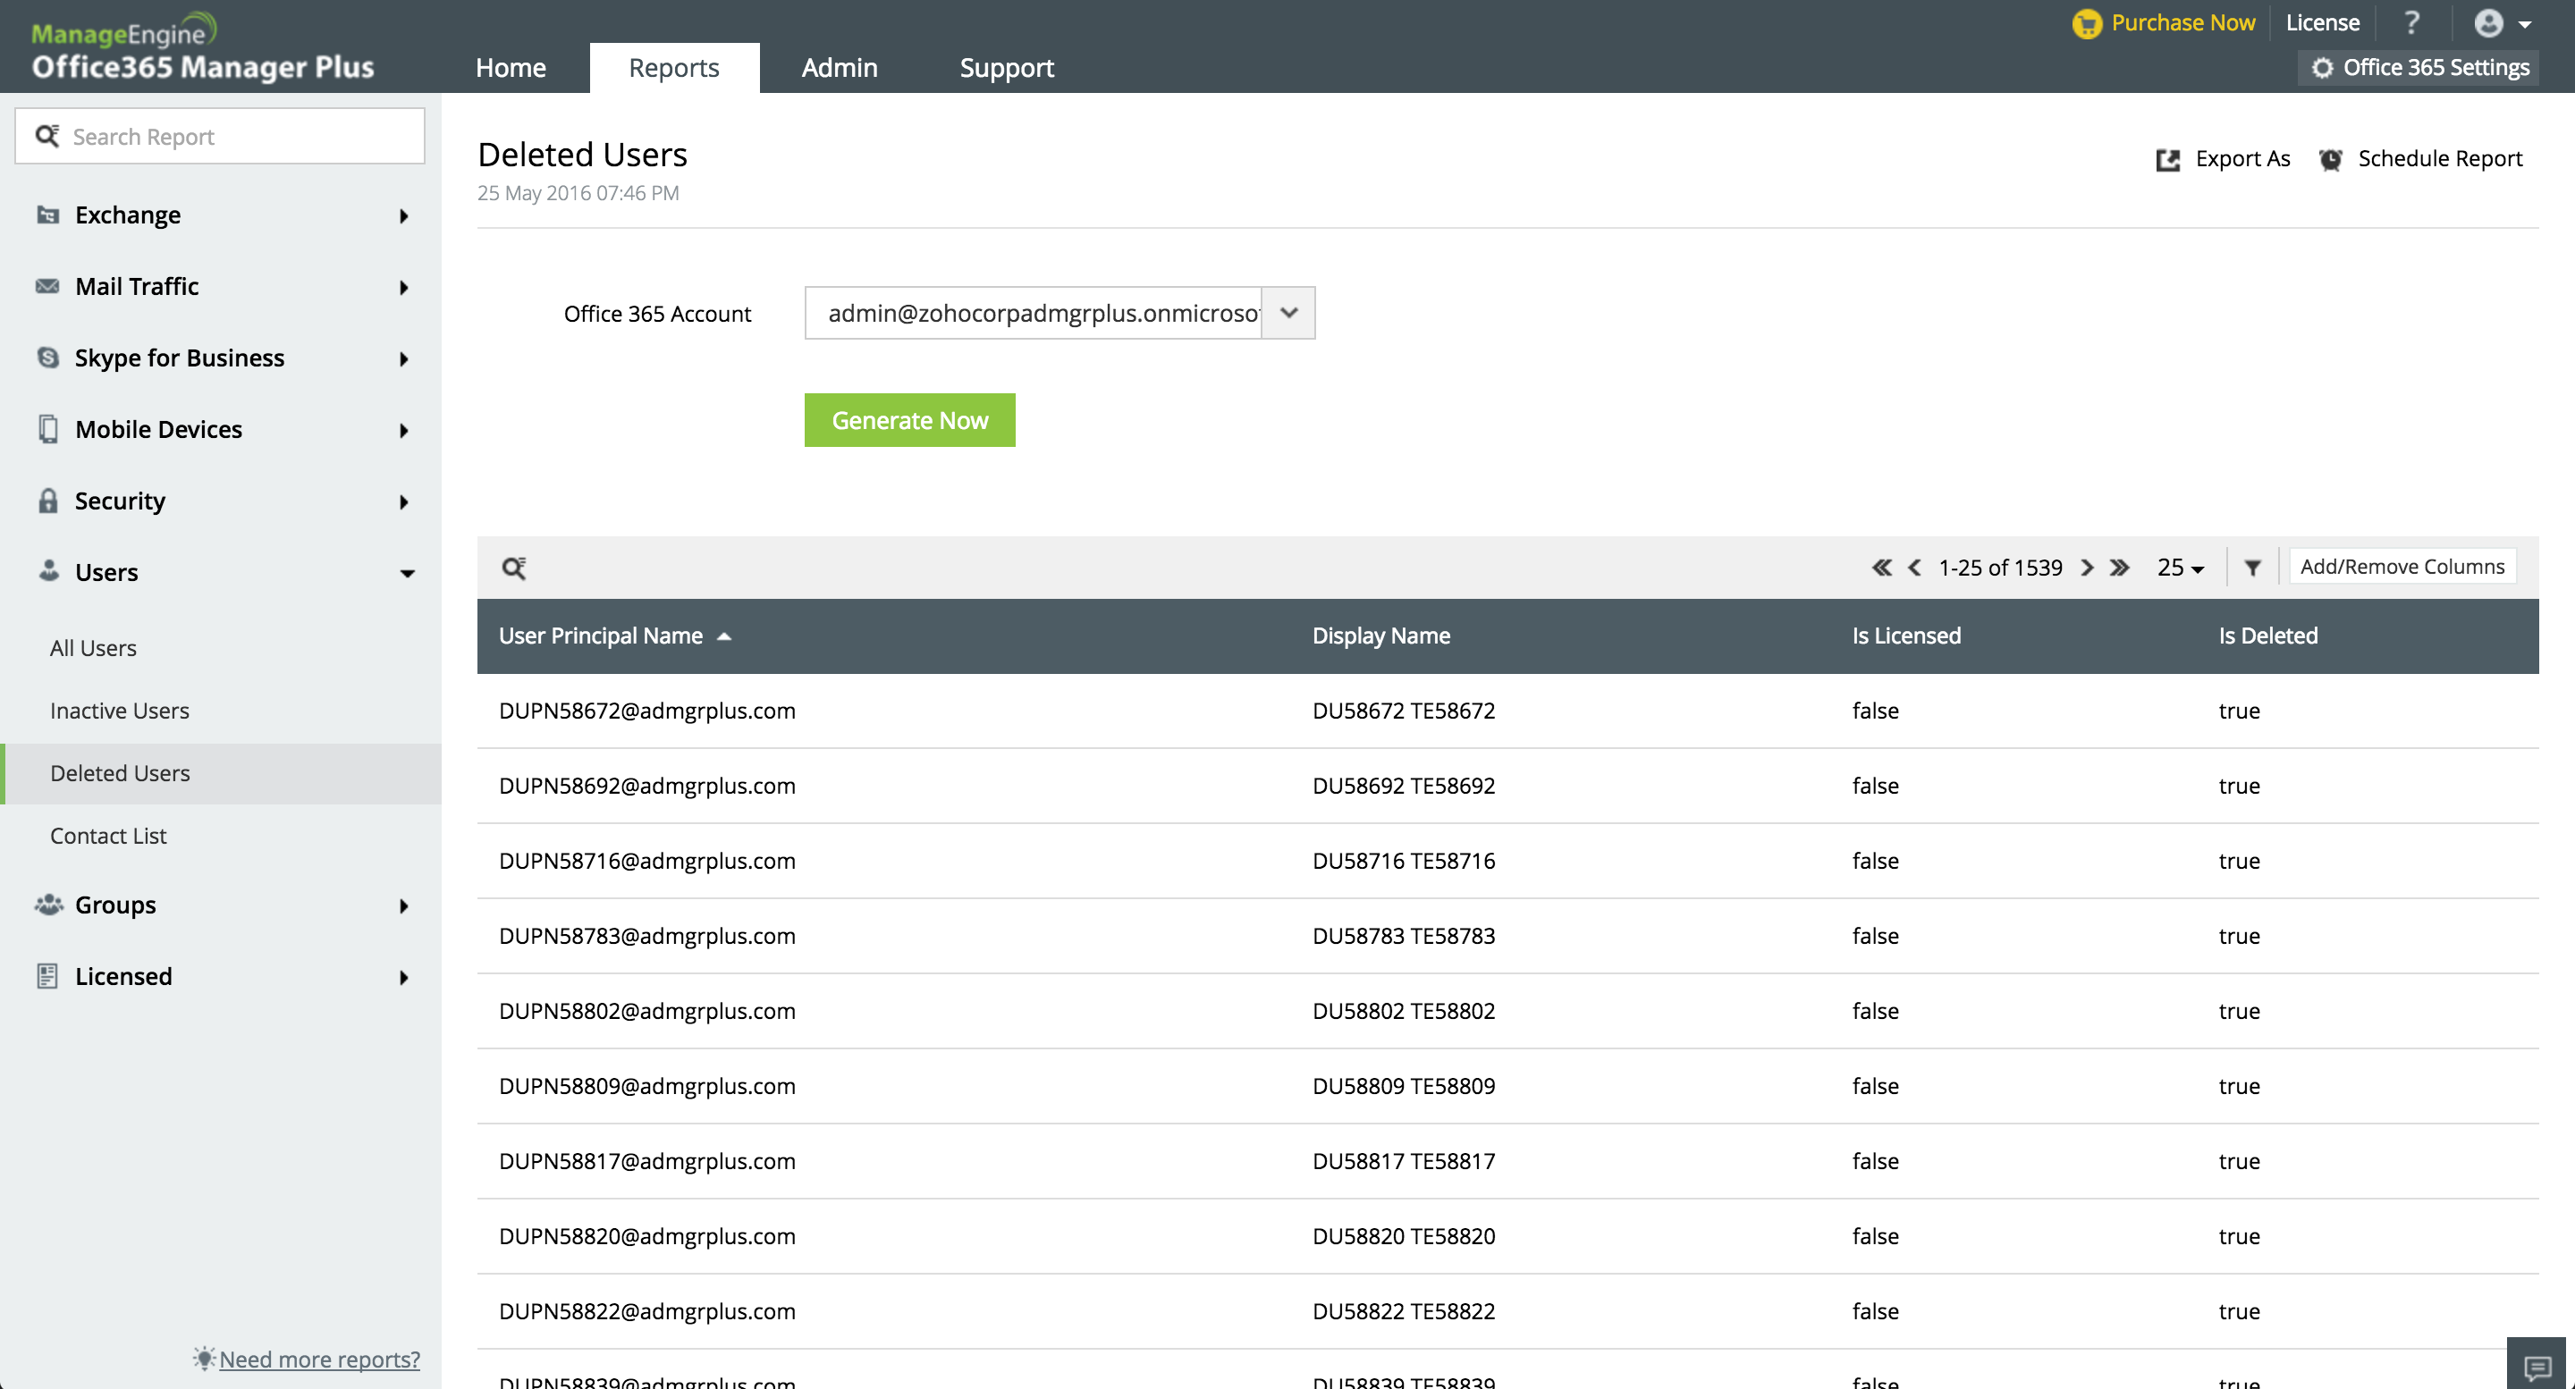
Task: Focus the Search Report field
Action: coord(230,136)
